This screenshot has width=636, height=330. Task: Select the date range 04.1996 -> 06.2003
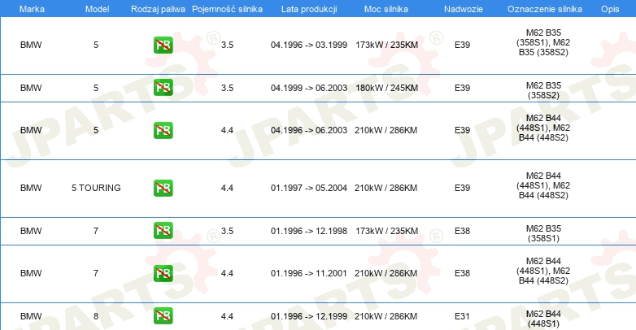tap(309, 130)
